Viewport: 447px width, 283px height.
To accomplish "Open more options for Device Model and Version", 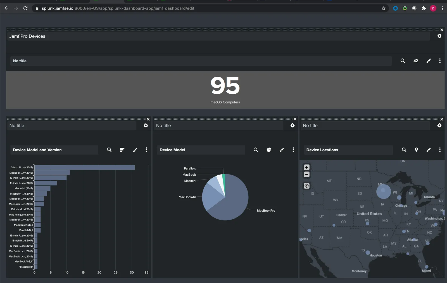I will pyautogui.click(x=146, y=150).
